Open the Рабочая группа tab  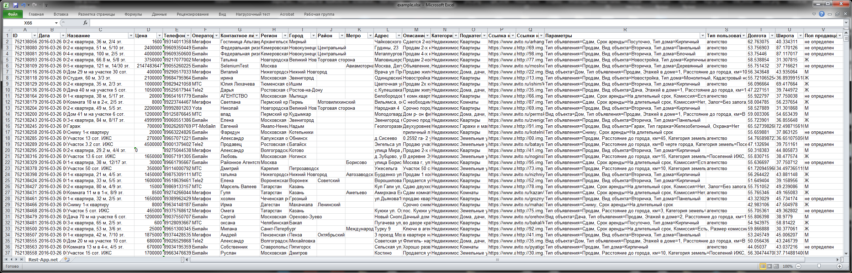point(319,14)
